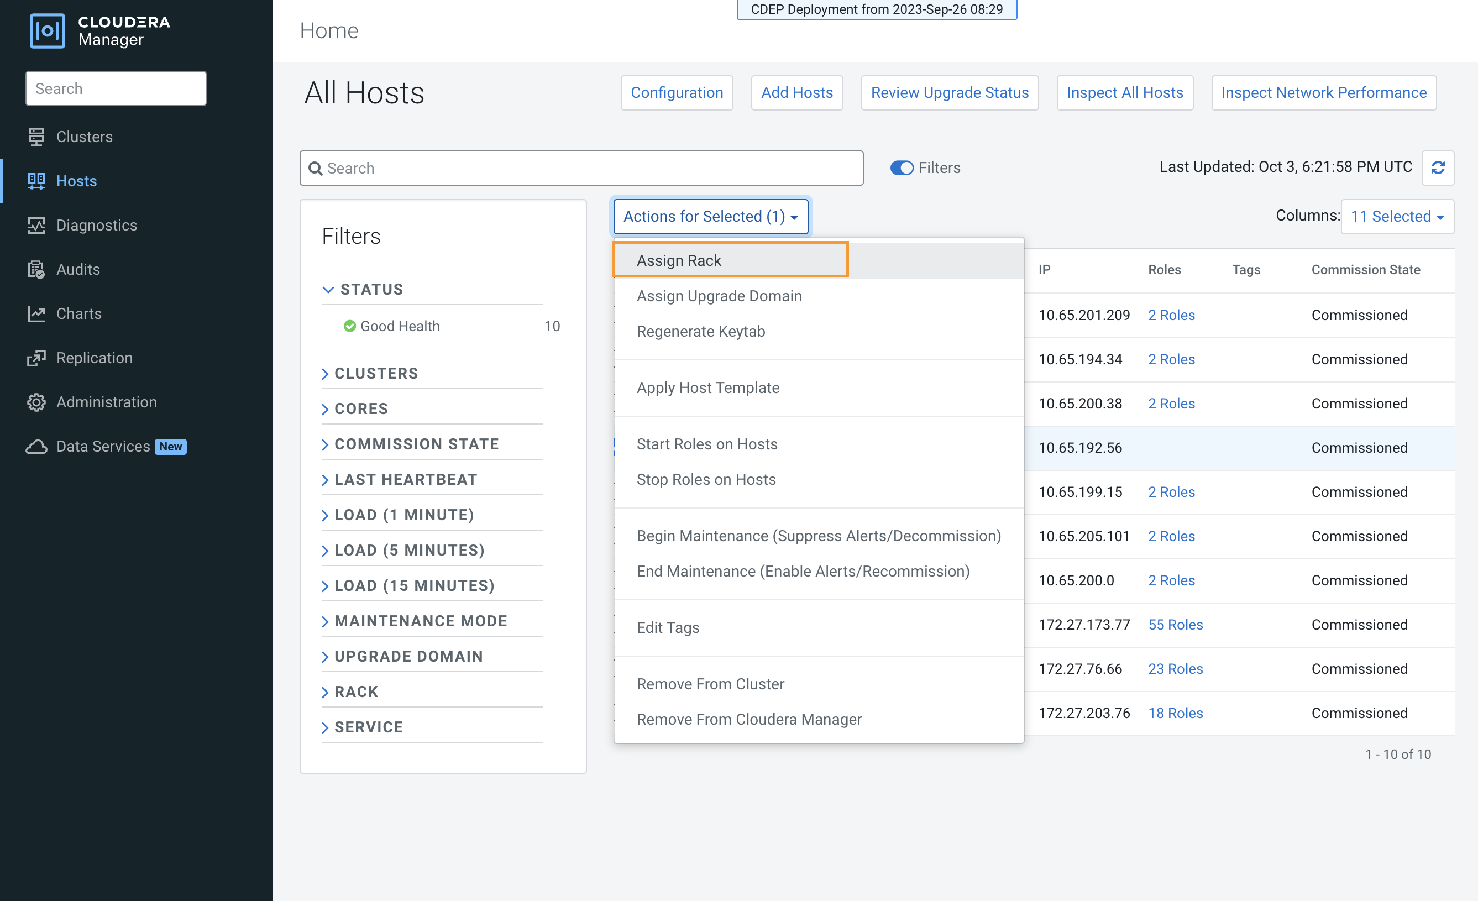Toggle the Filters switch off
The height and width of the screenshot is (901, 1478).
[x=901, y=168]
